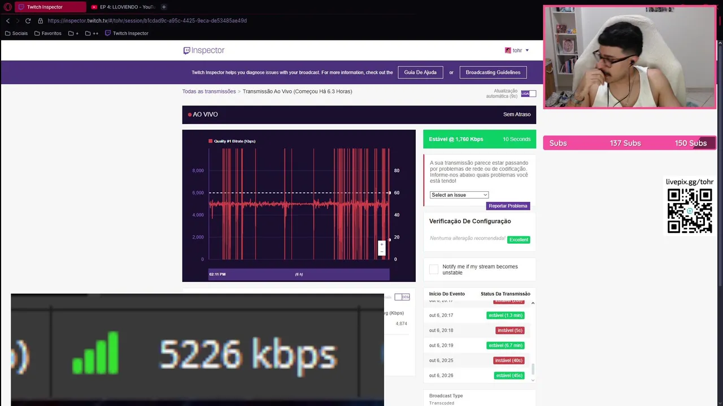This screenshot has height=406, width=723.
Task: Open the Select an issue dropdown
Action: [x=459, y=195]
